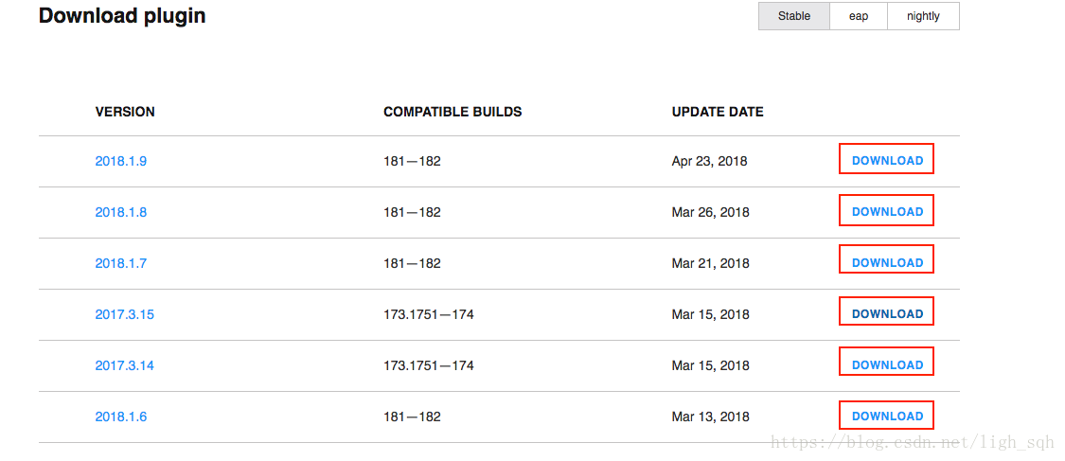Open the 2017.3.14 version link
This screenshot has width=1065, height=461.
[x=124, y=365]
